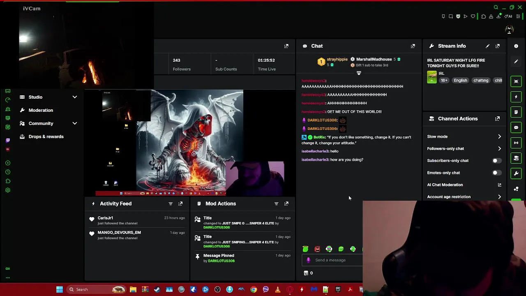Open the extensions cube icon
The image size is (526, 296).
[484, 16]
